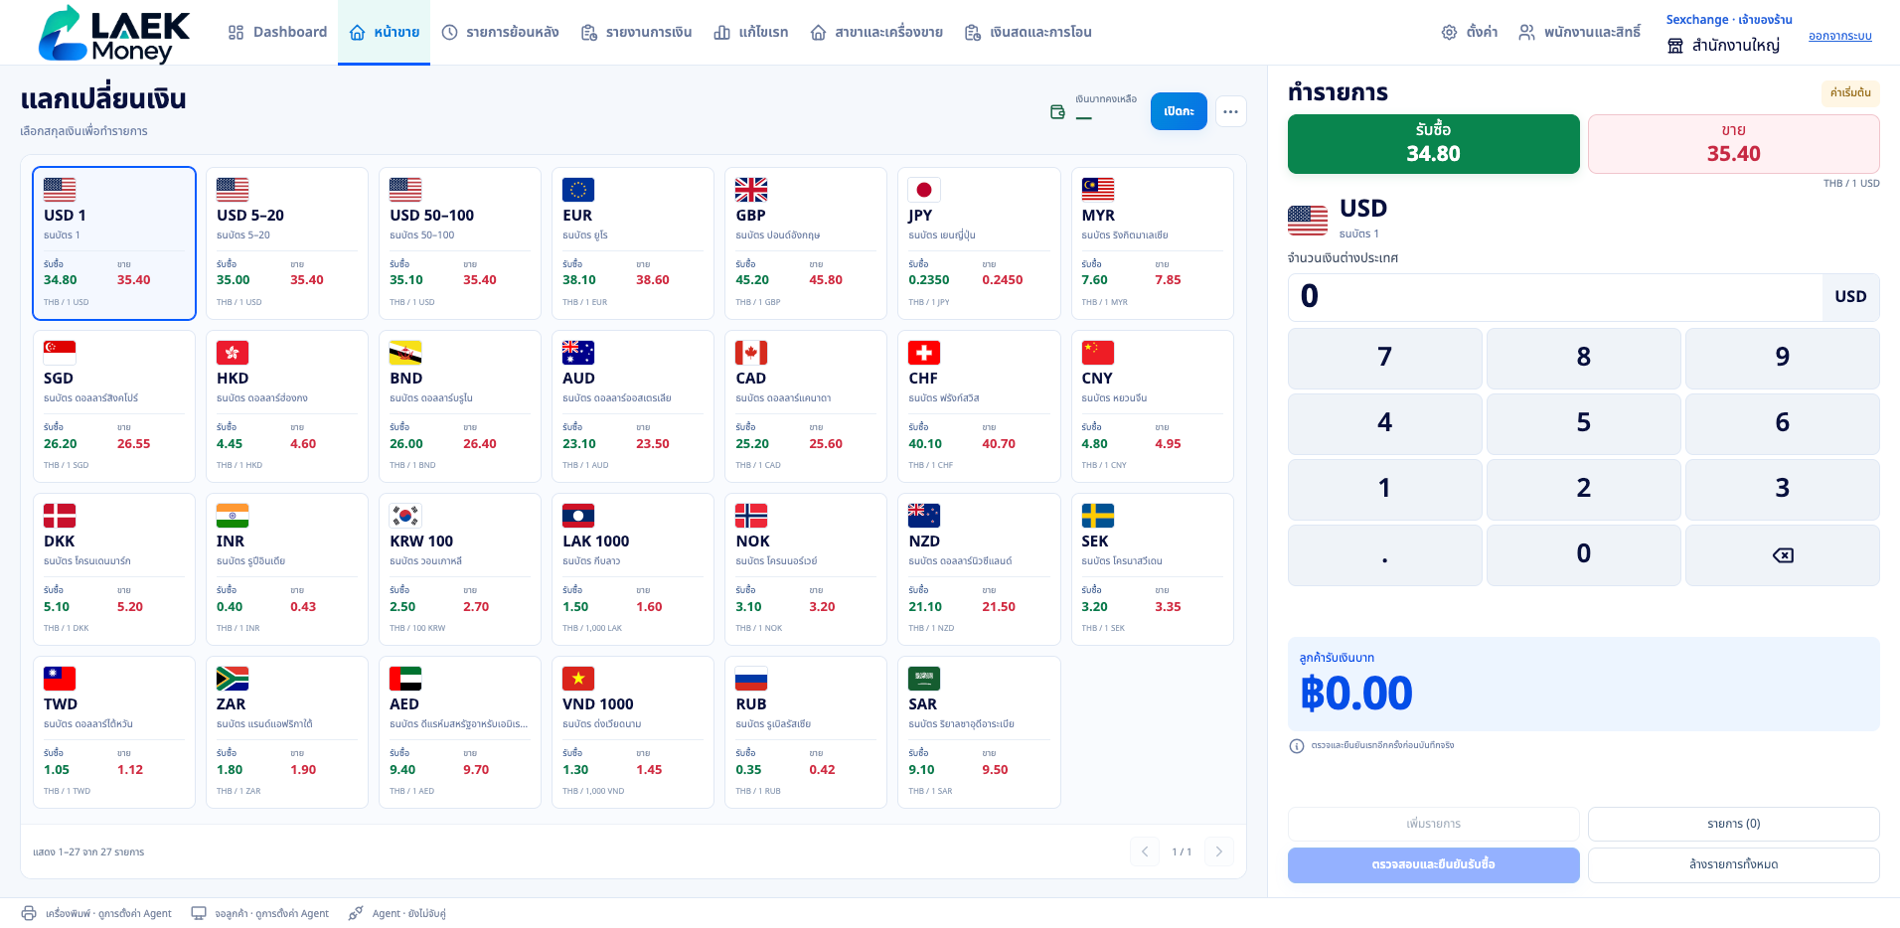Image resolution: width=1900 pixels, height=928 pixels.
Task: Select the USD 50–100 currency card
Action: pyautogui.click(x=460, y=243)
